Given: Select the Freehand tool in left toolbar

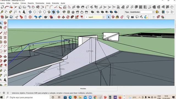Looking at the screenshot, I should (5, 33).
